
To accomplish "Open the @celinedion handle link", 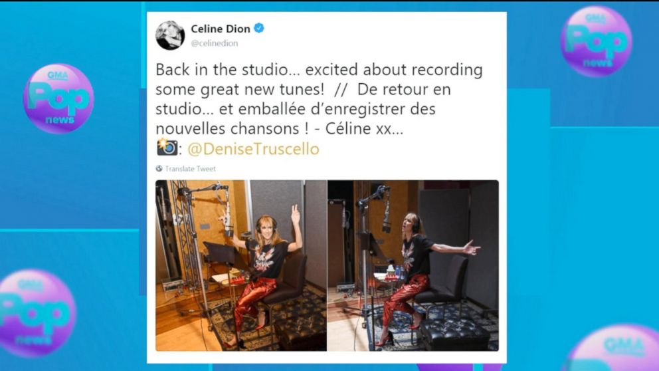I will [215, 43].
